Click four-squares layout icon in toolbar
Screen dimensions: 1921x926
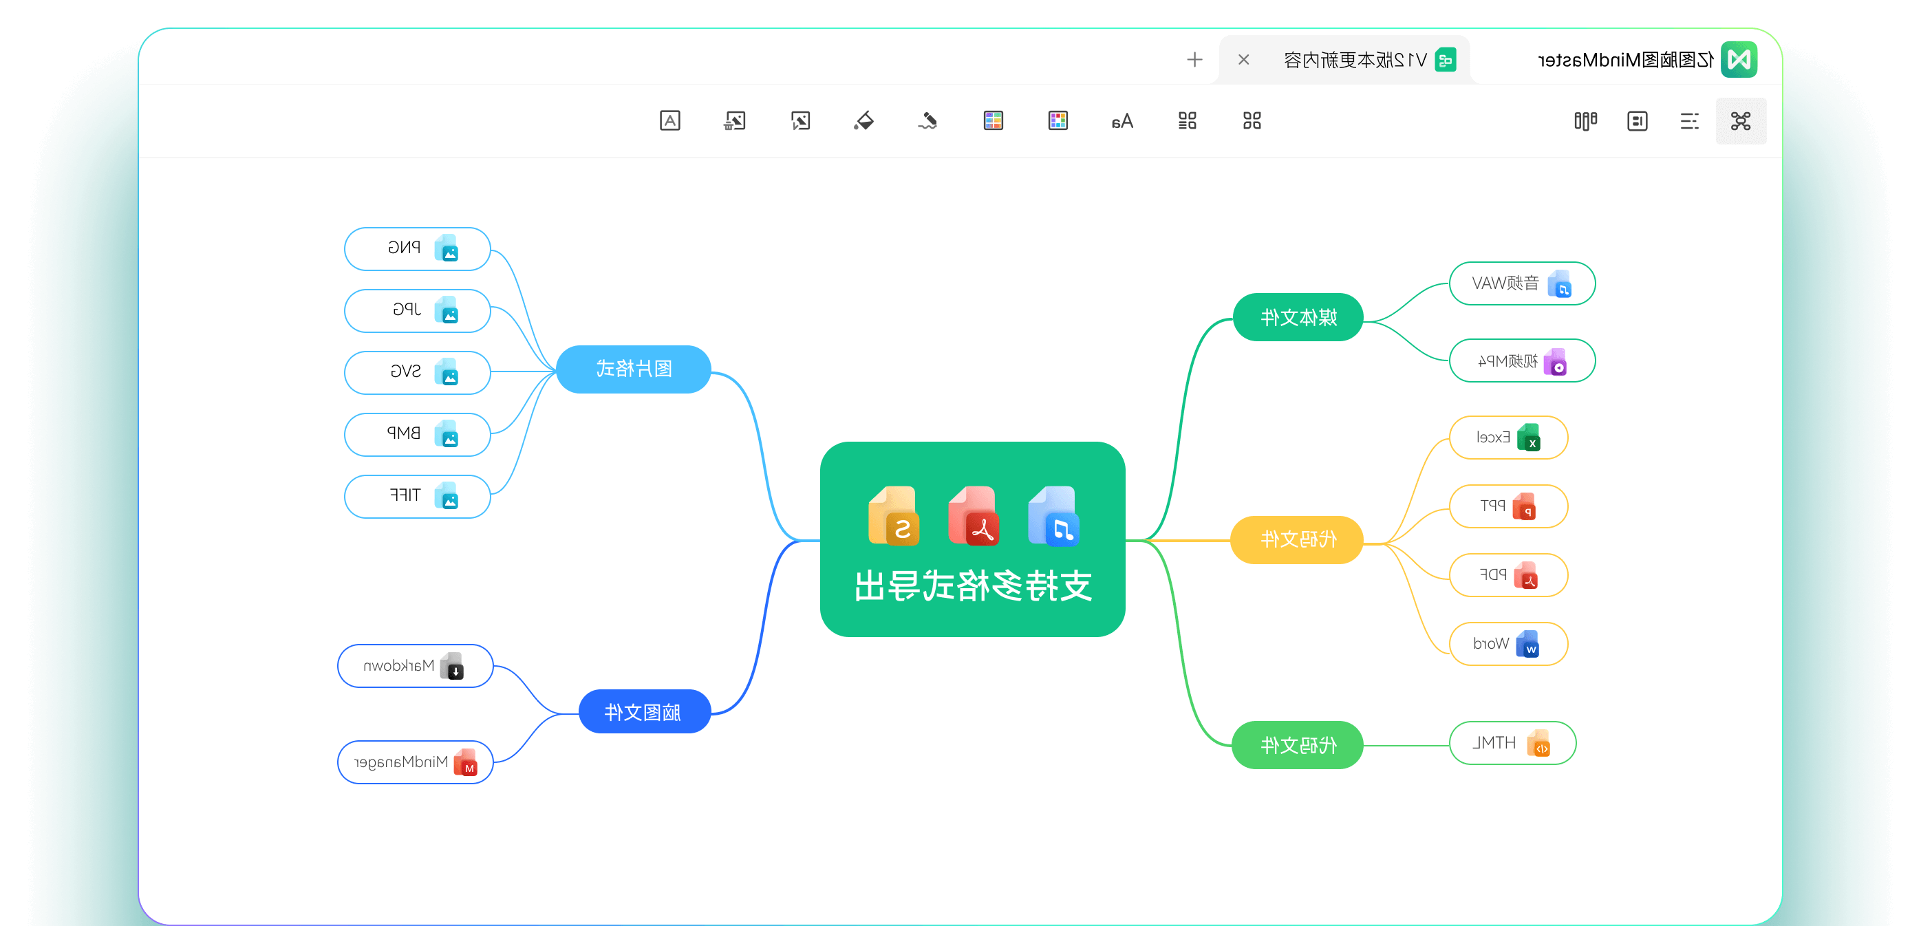pyautogui.click(x=1252, y=121)
